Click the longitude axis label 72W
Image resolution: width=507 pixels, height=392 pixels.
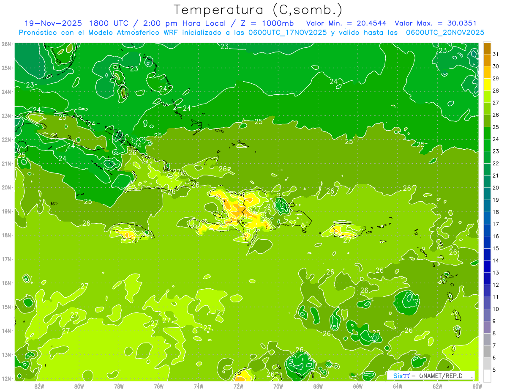pyautogui.click(x=238, y=386)
